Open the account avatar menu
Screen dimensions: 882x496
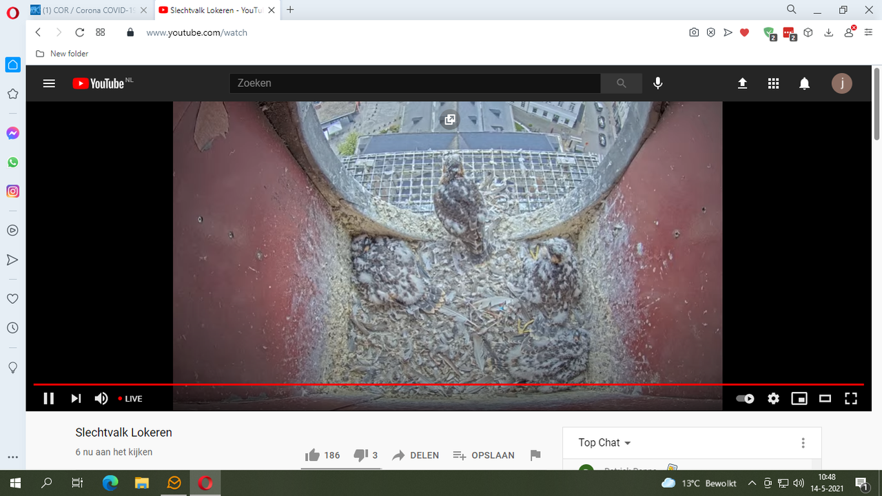pyautogui.click(x=841, y=83)
